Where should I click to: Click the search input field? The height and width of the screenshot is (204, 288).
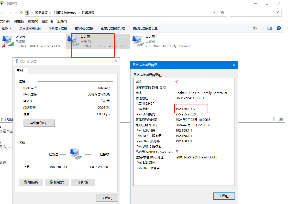pos(253,13)
